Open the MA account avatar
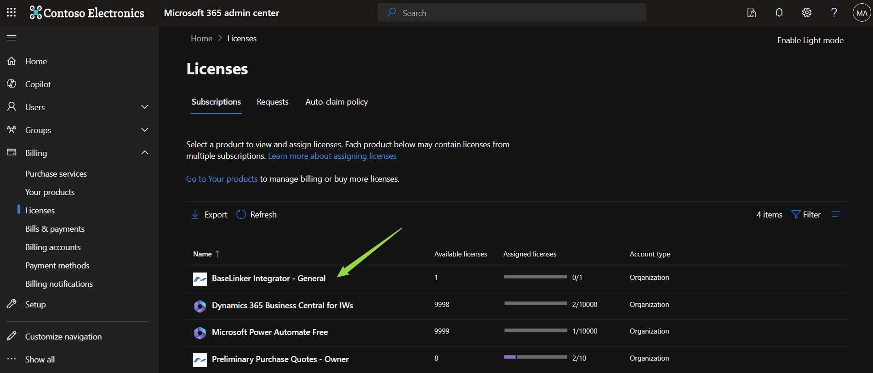Image resolution: width=873 pixels, height=373 pixels. (x=862, y=13)
